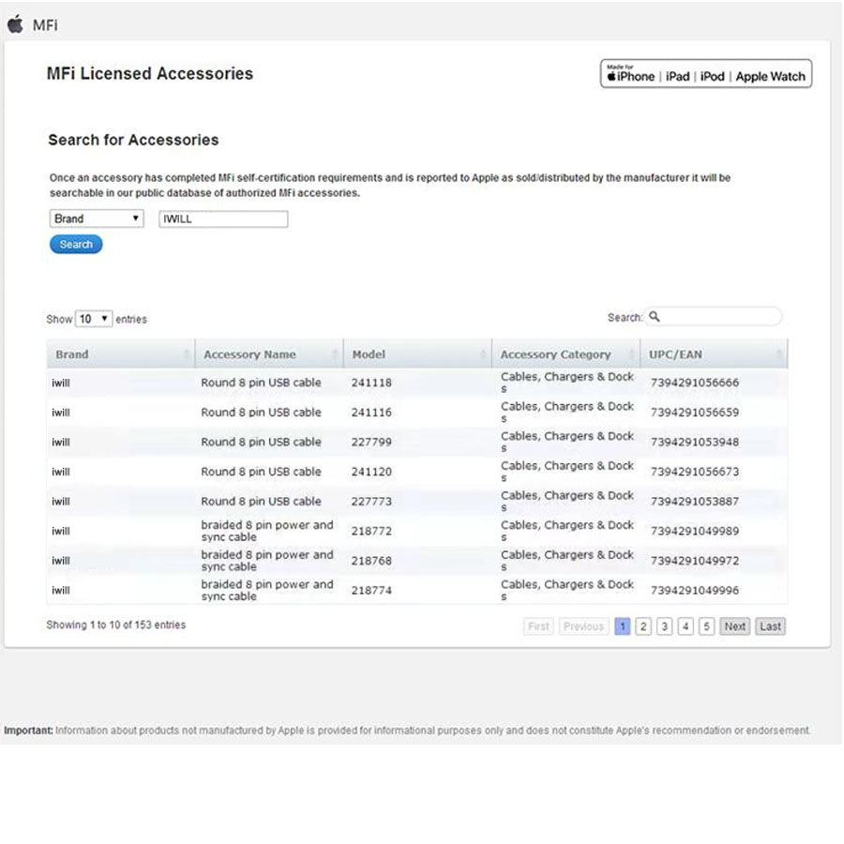Click UPC 7394291053887
Image resolution: width=844 pixels, height=844 pixels.
694,501
